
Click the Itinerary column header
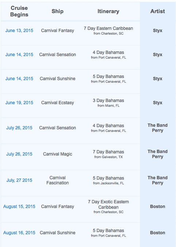pos(108,11)
